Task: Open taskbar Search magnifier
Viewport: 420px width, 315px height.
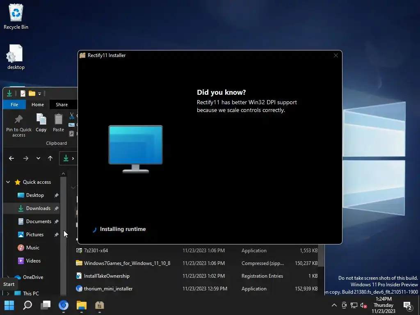Action: pos(27,305)
